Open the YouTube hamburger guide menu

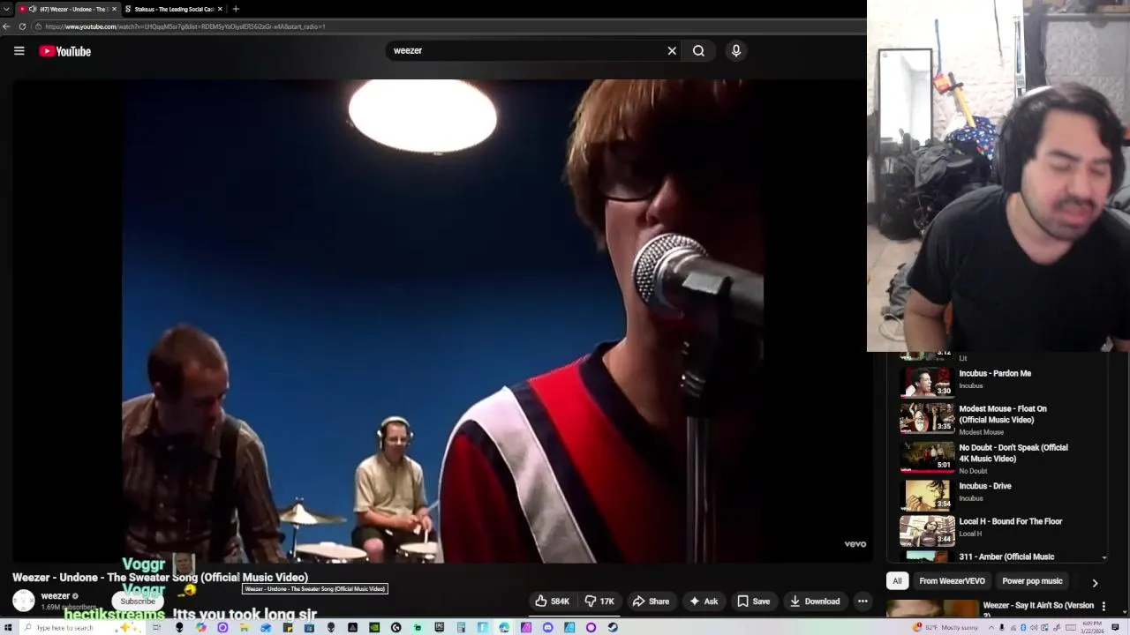[x=19, y=51]
